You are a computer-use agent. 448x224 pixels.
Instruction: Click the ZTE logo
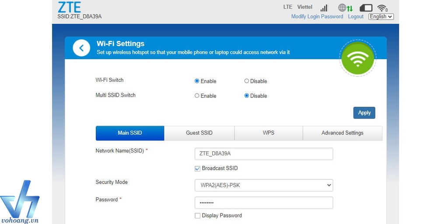click(x=69, y=7)
